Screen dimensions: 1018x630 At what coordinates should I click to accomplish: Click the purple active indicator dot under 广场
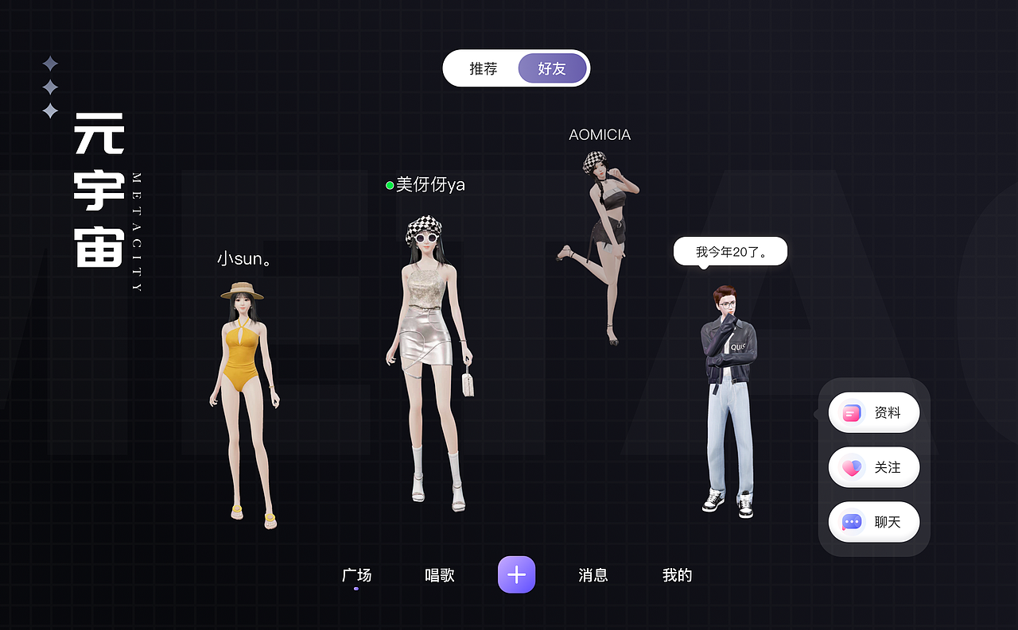pyautogui.click(x=355, y=588)
